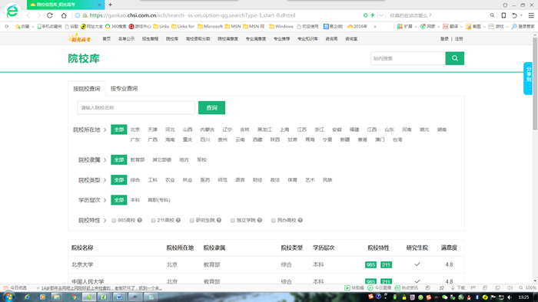Click the address bar search magnifier icon
538x302 pixels.
(492, 15)
